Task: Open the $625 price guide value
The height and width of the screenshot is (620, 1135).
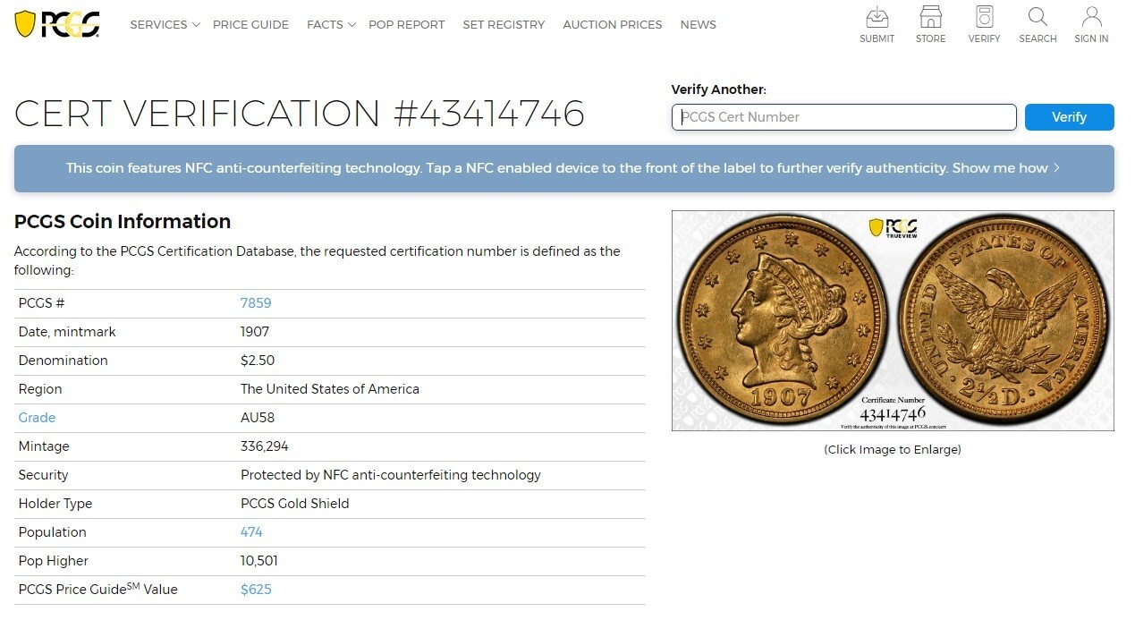Action: pos(256,590)
